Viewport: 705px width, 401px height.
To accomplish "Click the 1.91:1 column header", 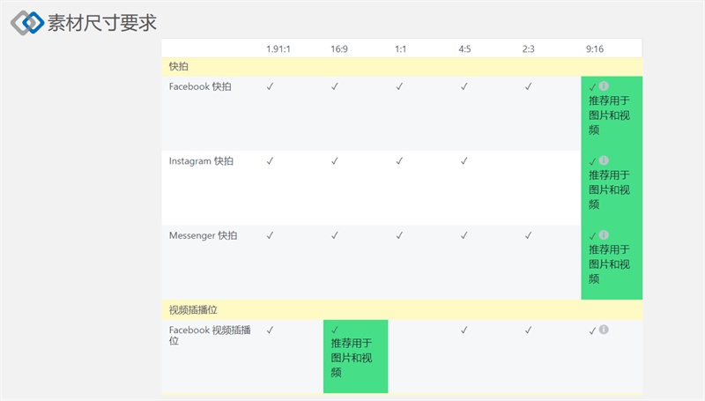I will pos(278,49).
